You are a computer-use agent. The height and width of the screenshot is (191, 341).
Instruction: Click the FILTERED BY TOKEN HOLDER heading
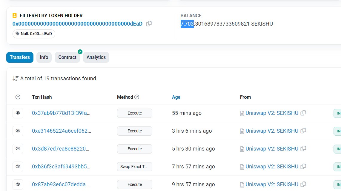51,15
